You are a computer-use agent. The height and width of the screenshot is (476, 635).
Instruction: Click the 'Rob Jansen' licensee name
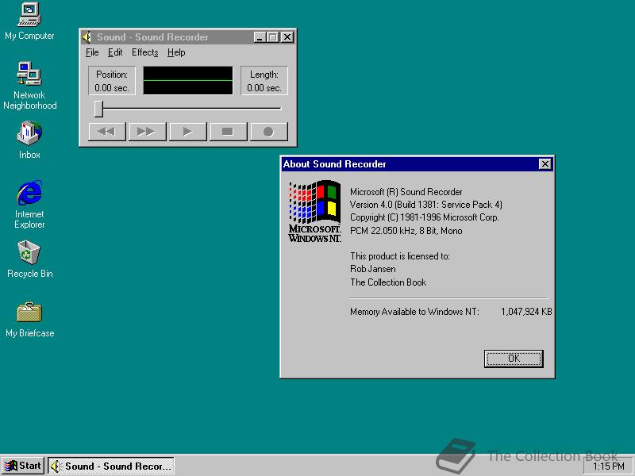tap(373, 269)
